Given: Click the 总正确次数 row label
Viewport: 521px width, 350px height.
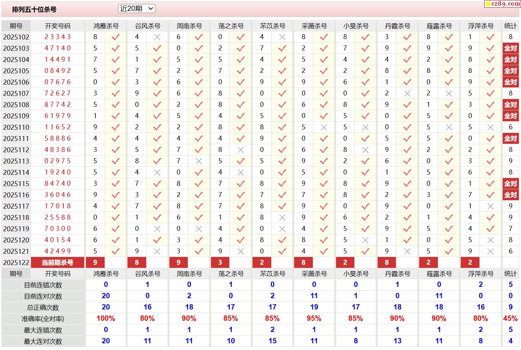Looking at the screenshot, I should coord(43,308).
